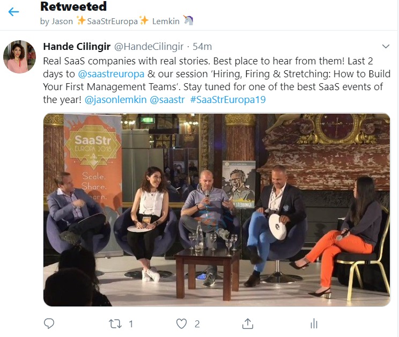View tweet analytics bar chart icon
Viewport: 399px width, 337px height.
(314, 324)
